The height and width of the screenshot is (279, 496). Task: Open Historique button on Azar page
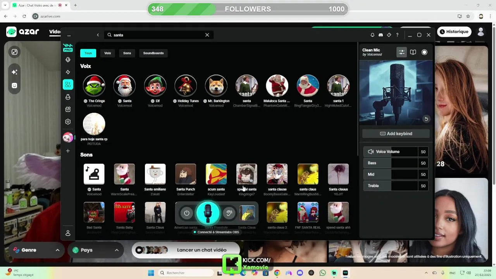coord(454,32)
